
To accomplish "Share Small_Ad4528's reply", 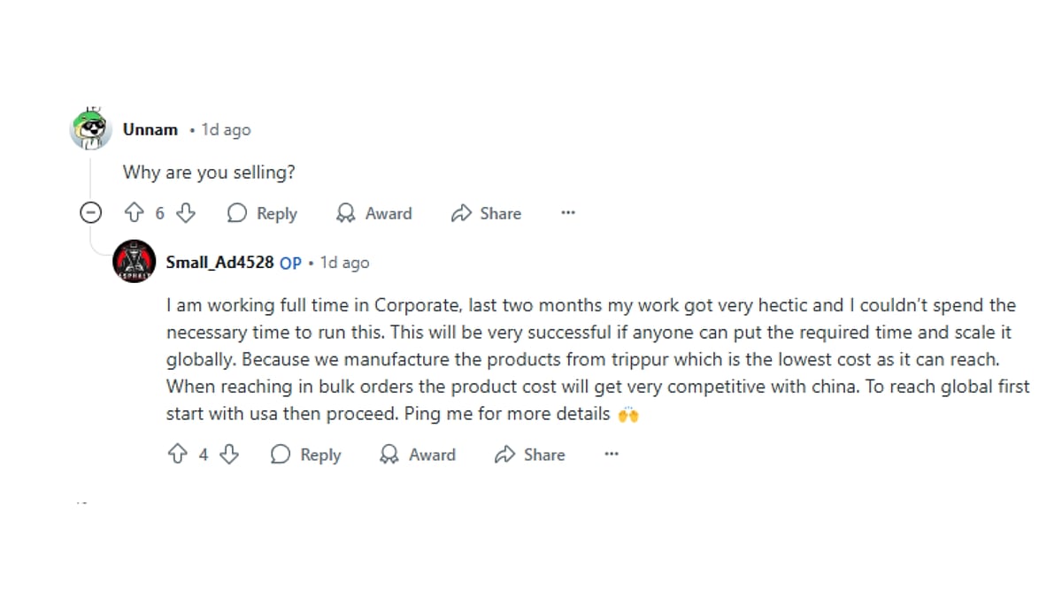I will pyautogui.click(x=529, y=455).
